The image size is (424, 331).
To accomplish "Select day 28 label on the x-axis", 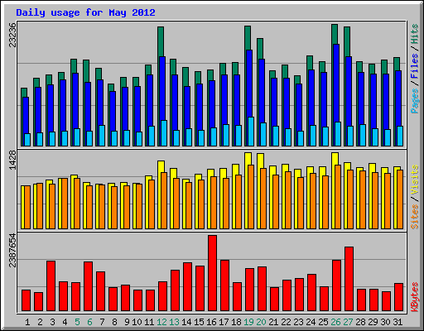I will click(360, 322).
